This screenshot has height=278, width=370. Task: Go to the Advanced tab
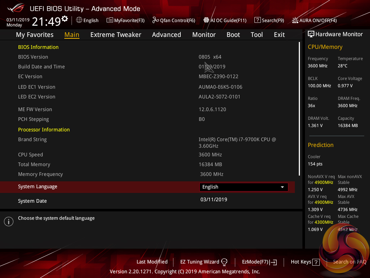click(166, 35)
